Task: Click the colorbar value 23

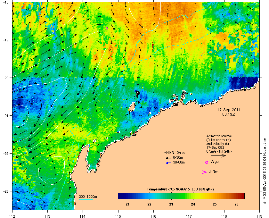Action: [171, 204]
